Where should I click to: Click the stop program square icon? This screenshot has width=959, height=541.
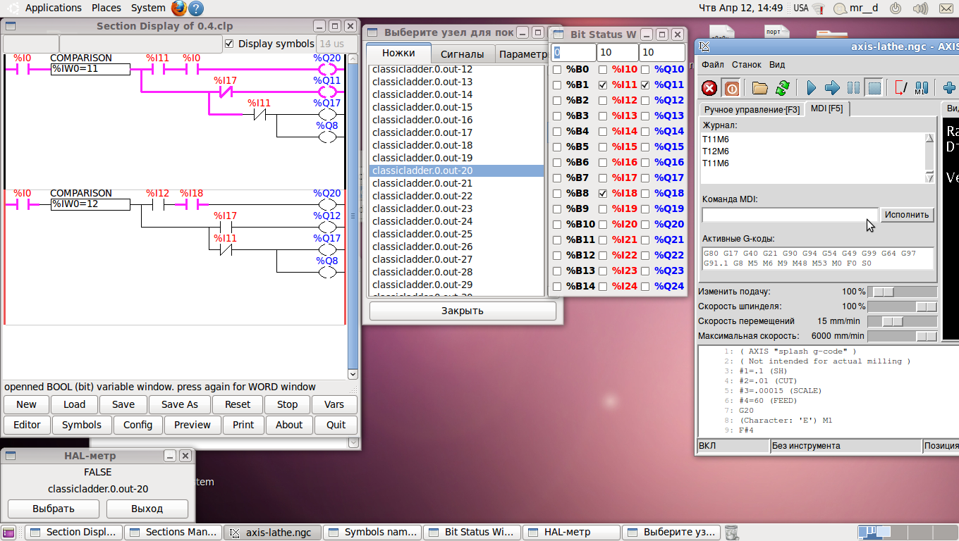[874, 88]
